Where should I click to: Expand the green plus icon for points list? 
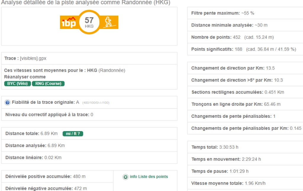[125, 177]
